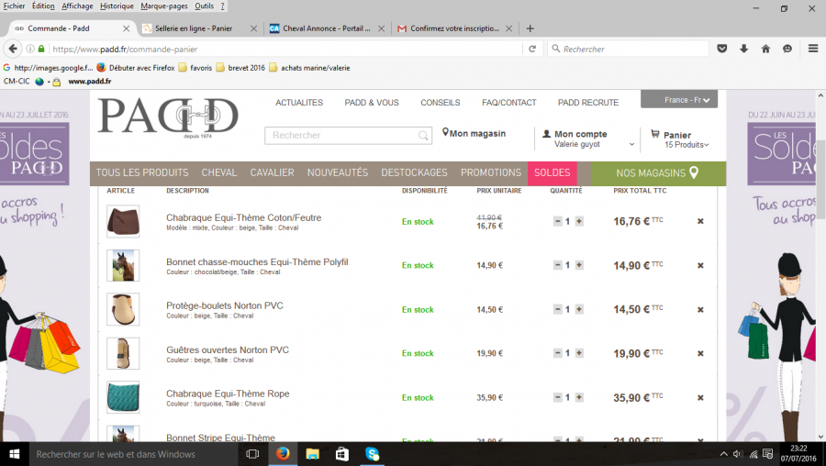Open the notification center icon

[x=768, y=454]
